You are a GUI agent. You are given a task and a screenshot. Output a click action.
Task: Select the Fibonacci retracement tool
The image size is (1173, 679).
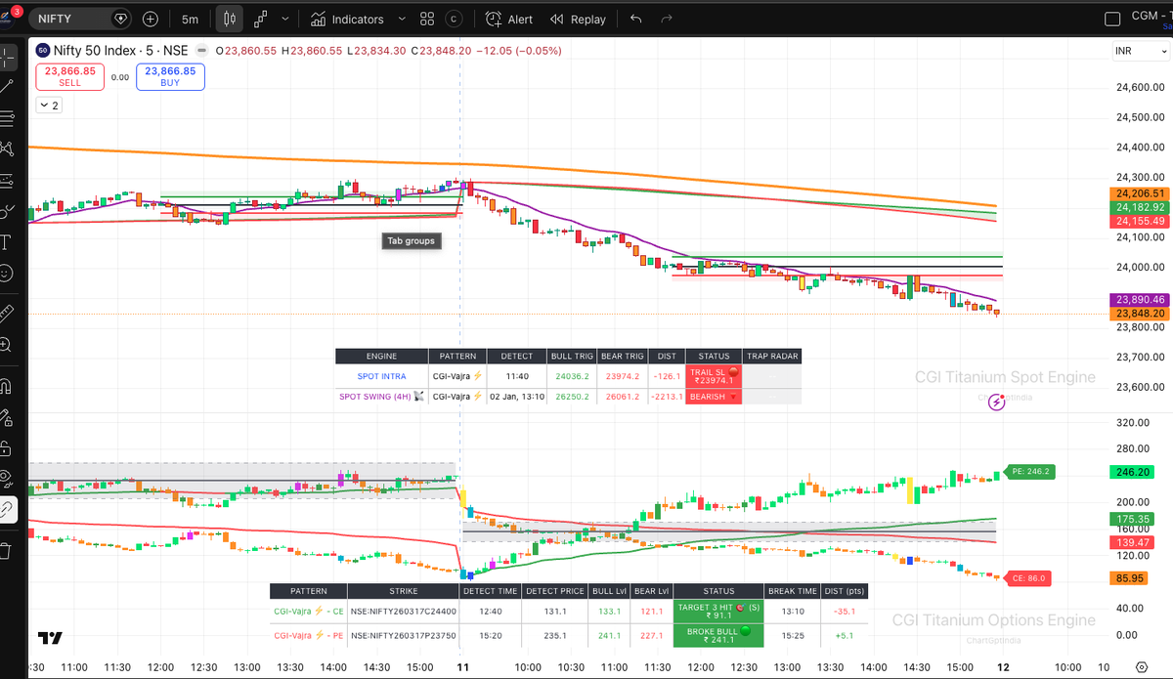(9, 118)
